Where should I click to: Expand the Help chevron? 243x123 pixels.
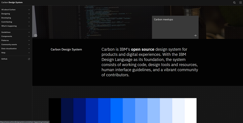coord(29,53)
